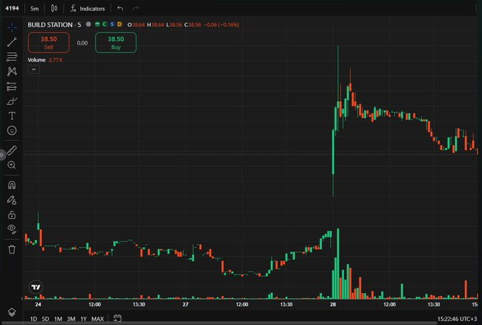Collapse the indicator legend chevron
This screenshot has width=482, height=325.
tap(33, 69)
